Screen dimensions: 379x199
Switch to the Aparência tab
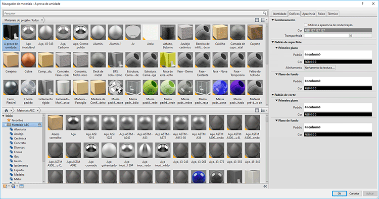[x=309, y=14]
